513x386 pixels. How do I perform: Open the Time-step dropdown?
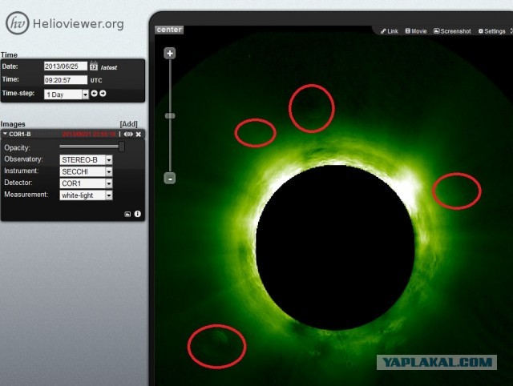pyautogui.click(x=67, y=94)
